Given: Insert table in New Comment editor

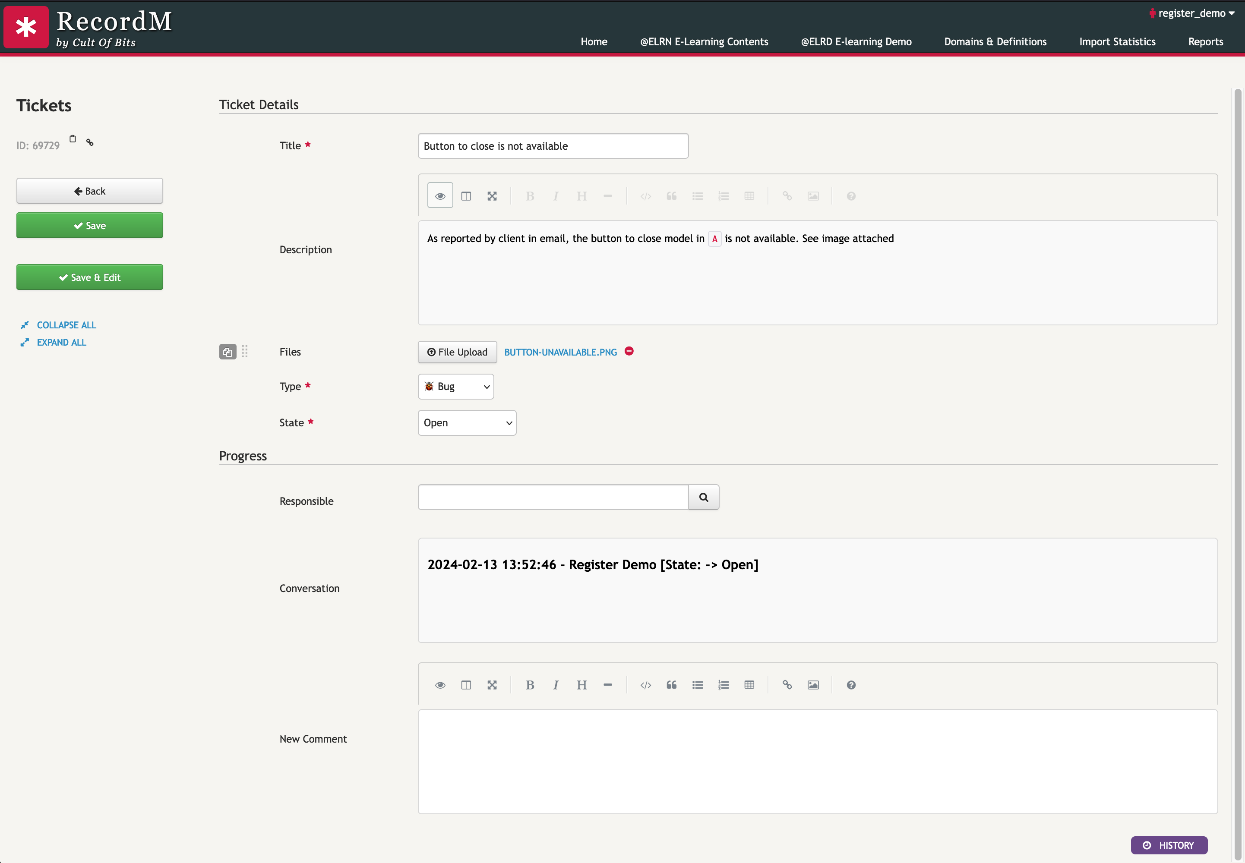Looking at the screenshot, I should (x=749, y=685).
